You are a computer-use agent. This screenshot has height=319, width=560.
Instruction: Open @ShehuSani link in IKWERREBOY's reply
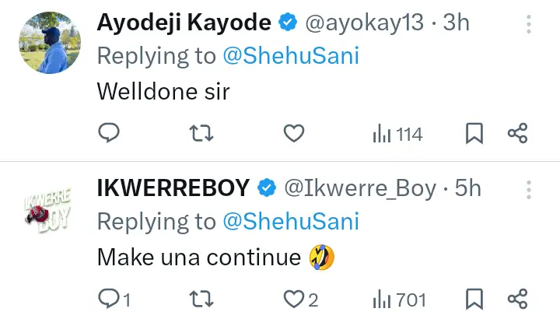coord(291,222)
